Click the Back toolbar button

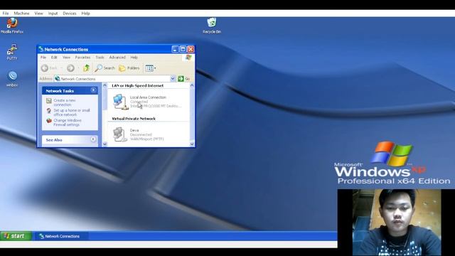[x=49, y=68]
